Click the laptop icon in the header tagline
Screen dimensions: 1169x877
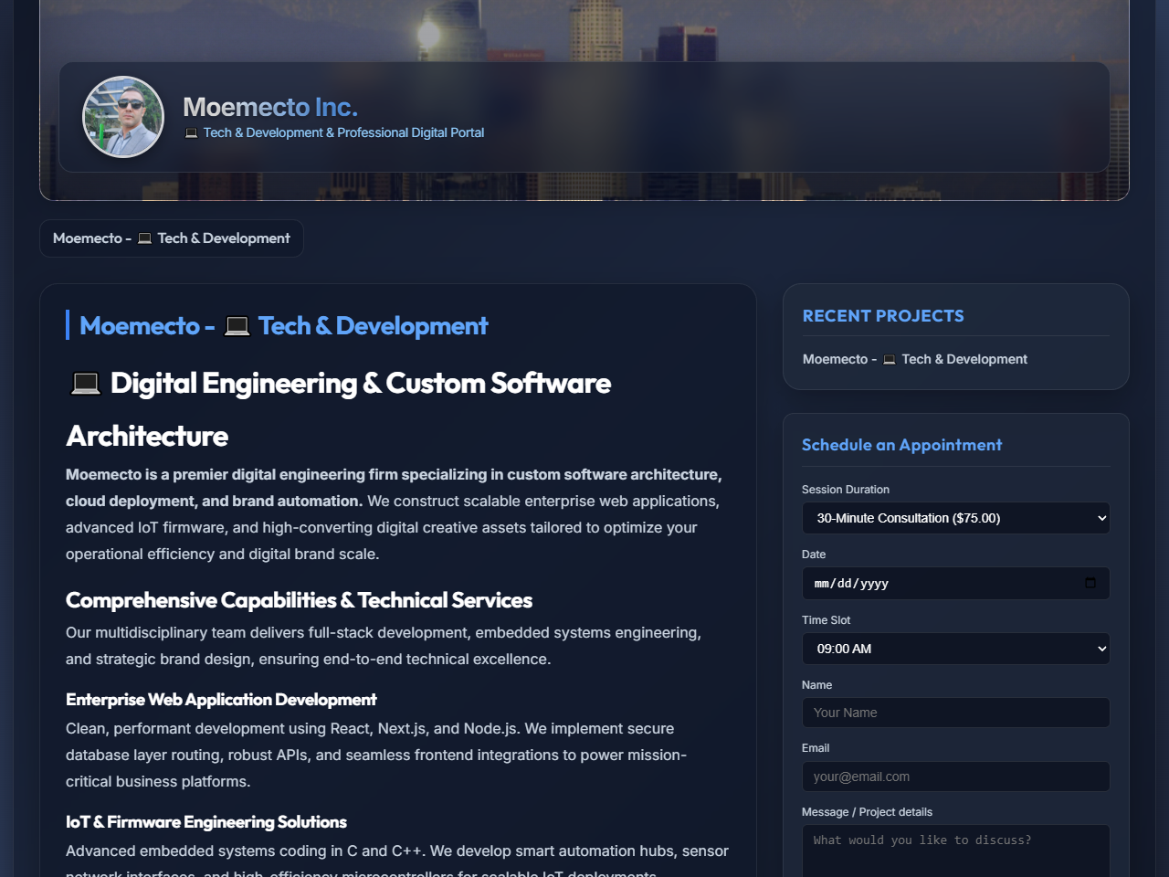(x=191, y=133)
